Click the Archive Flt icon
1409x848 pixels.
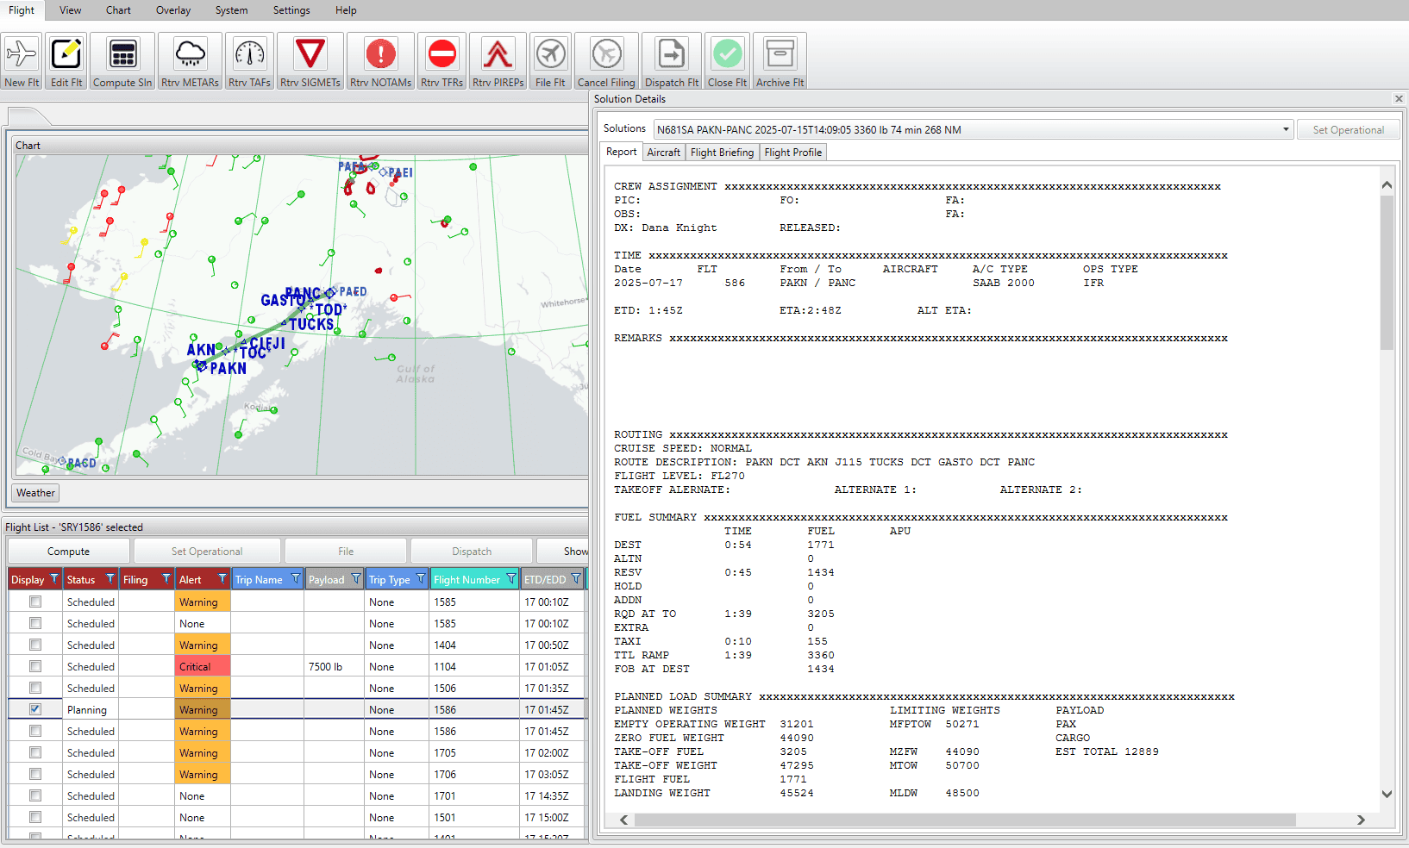779,59
